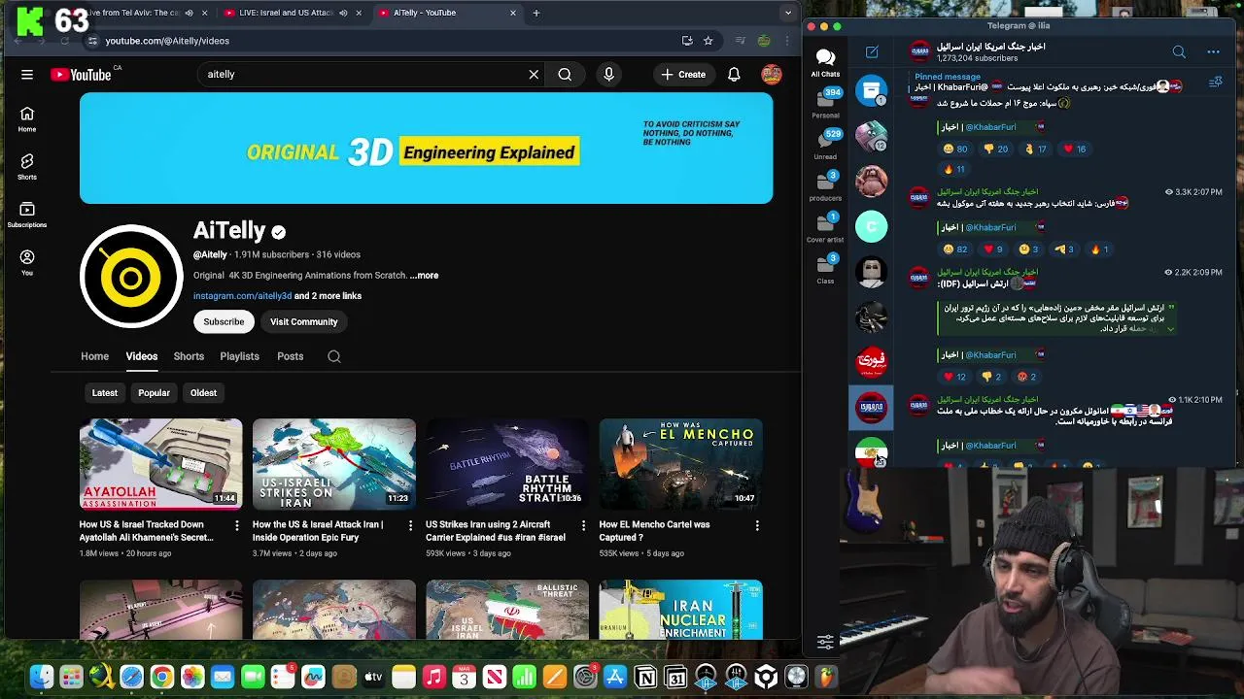The image size is (1244, 699).
Task: Open the YouTube notifications bell
Action: [735, 74]
